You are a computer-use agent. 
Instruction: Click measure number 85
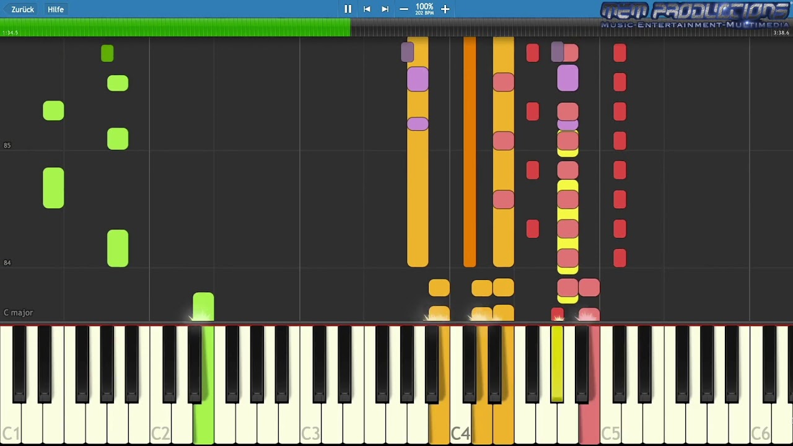7,146
